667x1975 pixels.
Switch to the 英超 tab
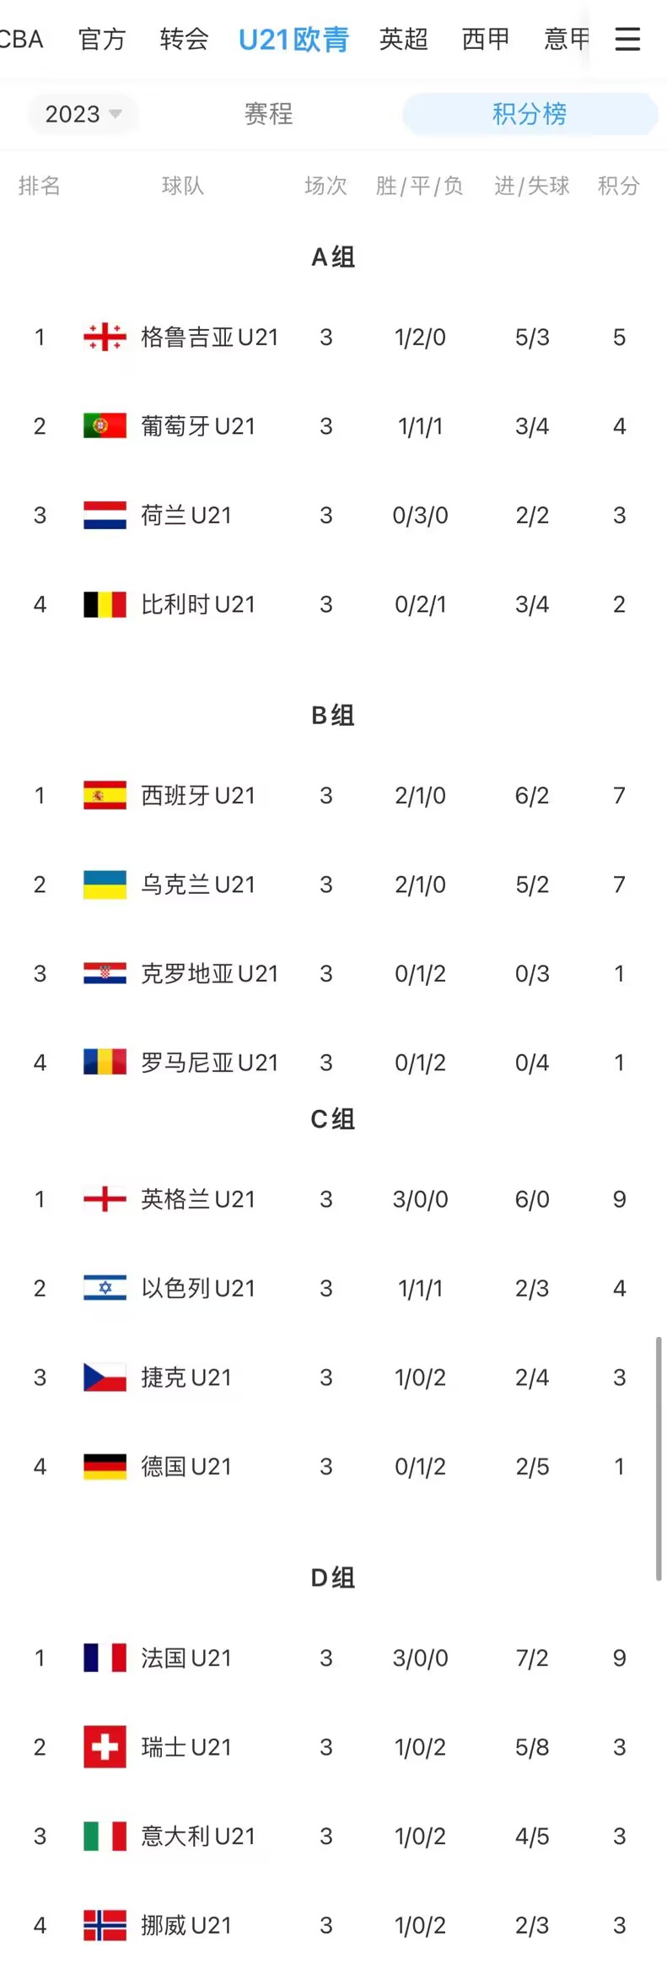(x=403, y=39)
